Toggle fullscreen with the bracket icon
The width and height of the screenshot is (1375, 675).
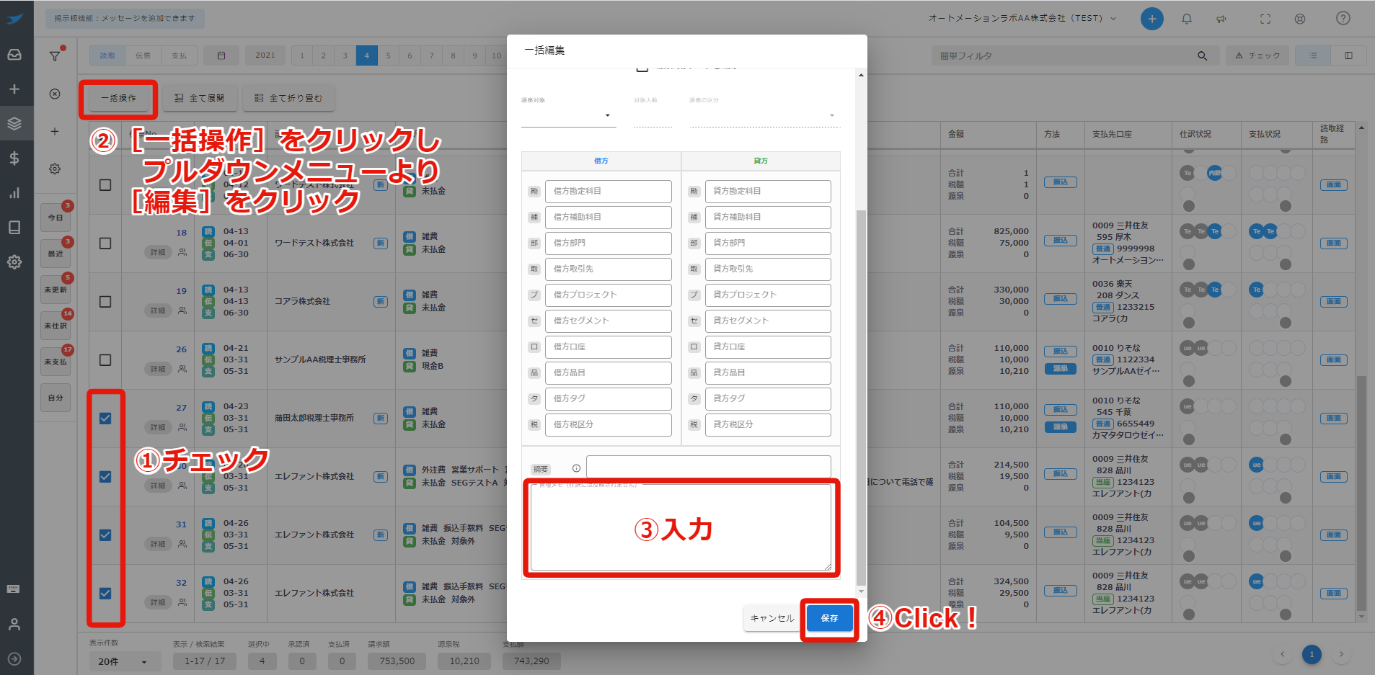[x=1265, y=19]
